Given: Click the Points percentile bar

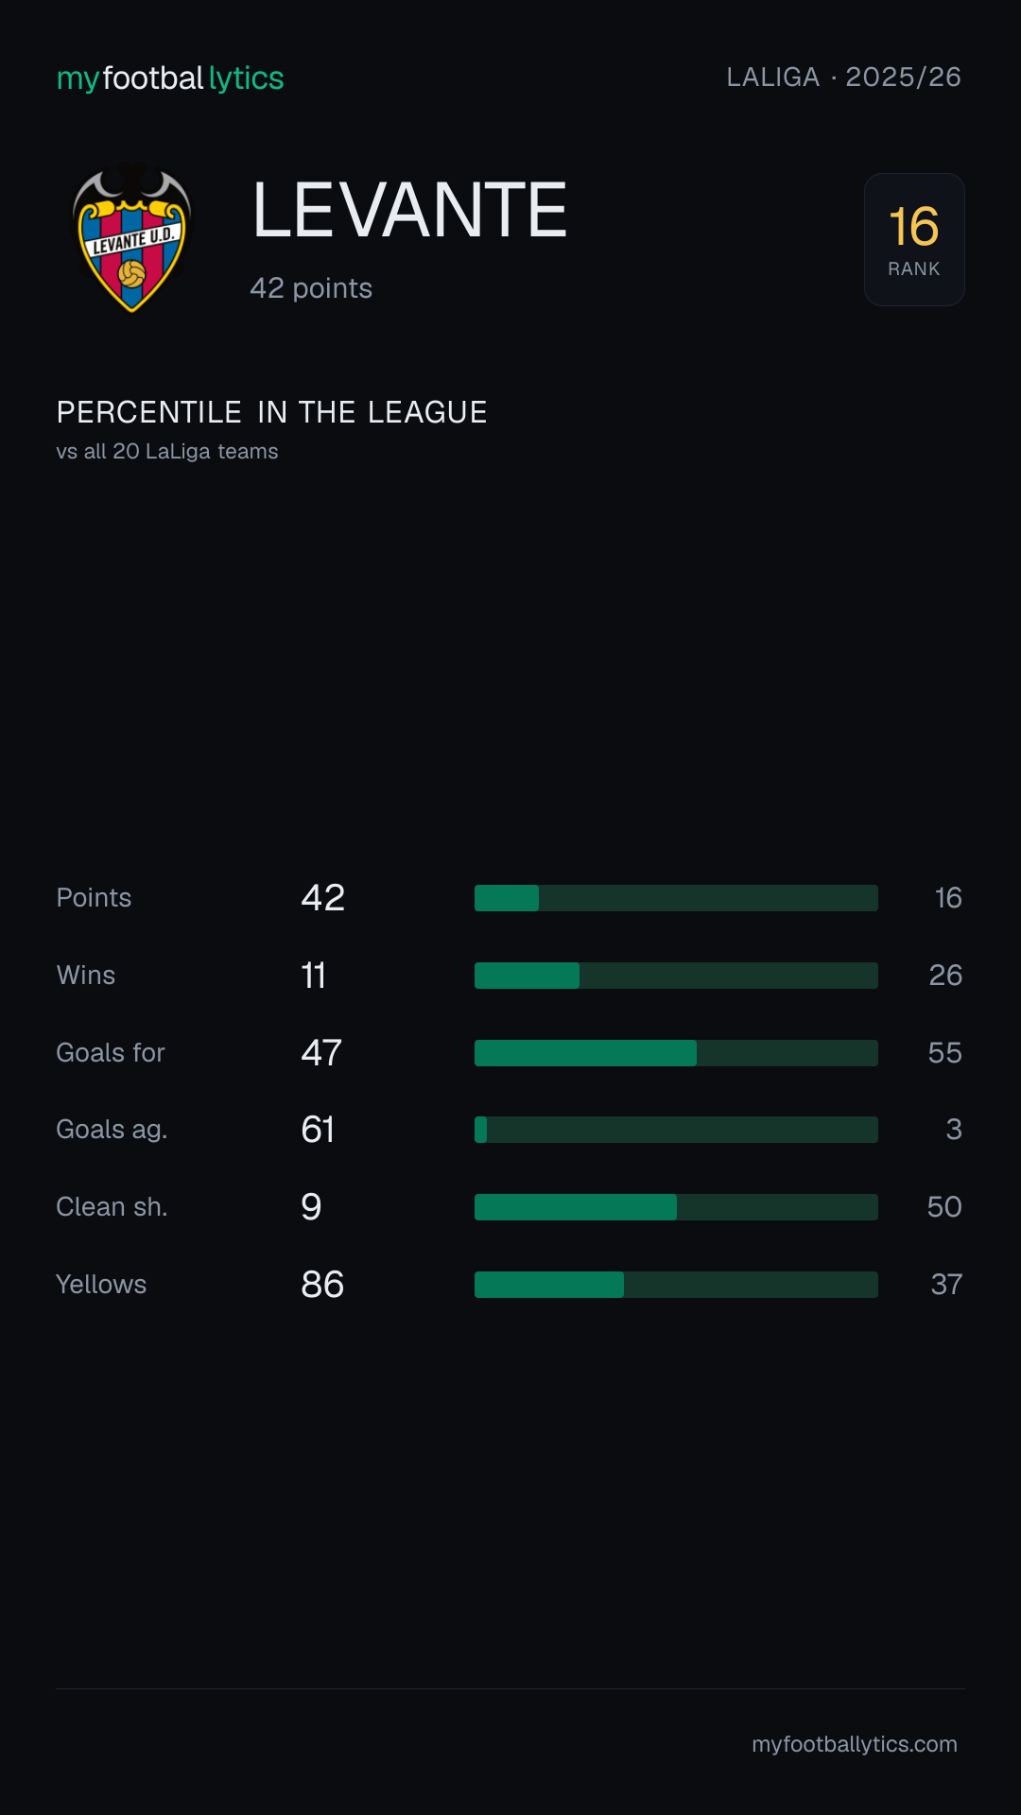Looking at the screenshot, I should pos(676,898).
